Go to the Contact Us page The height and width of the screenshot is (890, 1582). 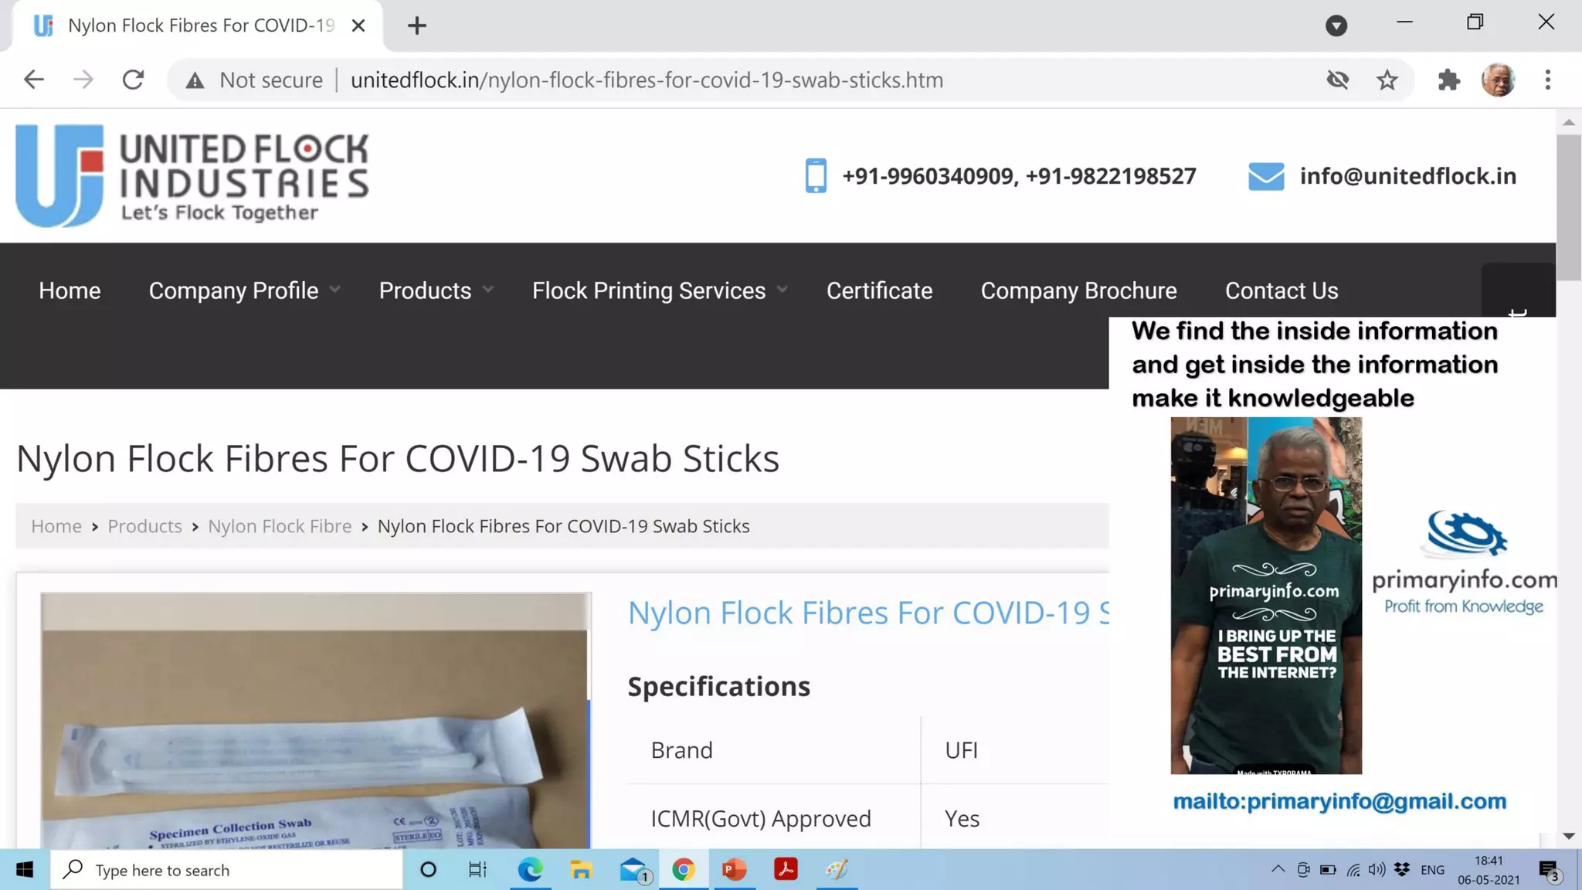(x=1282, y=290)
